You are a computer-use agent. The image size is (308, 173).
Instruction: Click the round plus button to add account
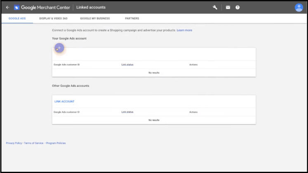pos(59,48)
